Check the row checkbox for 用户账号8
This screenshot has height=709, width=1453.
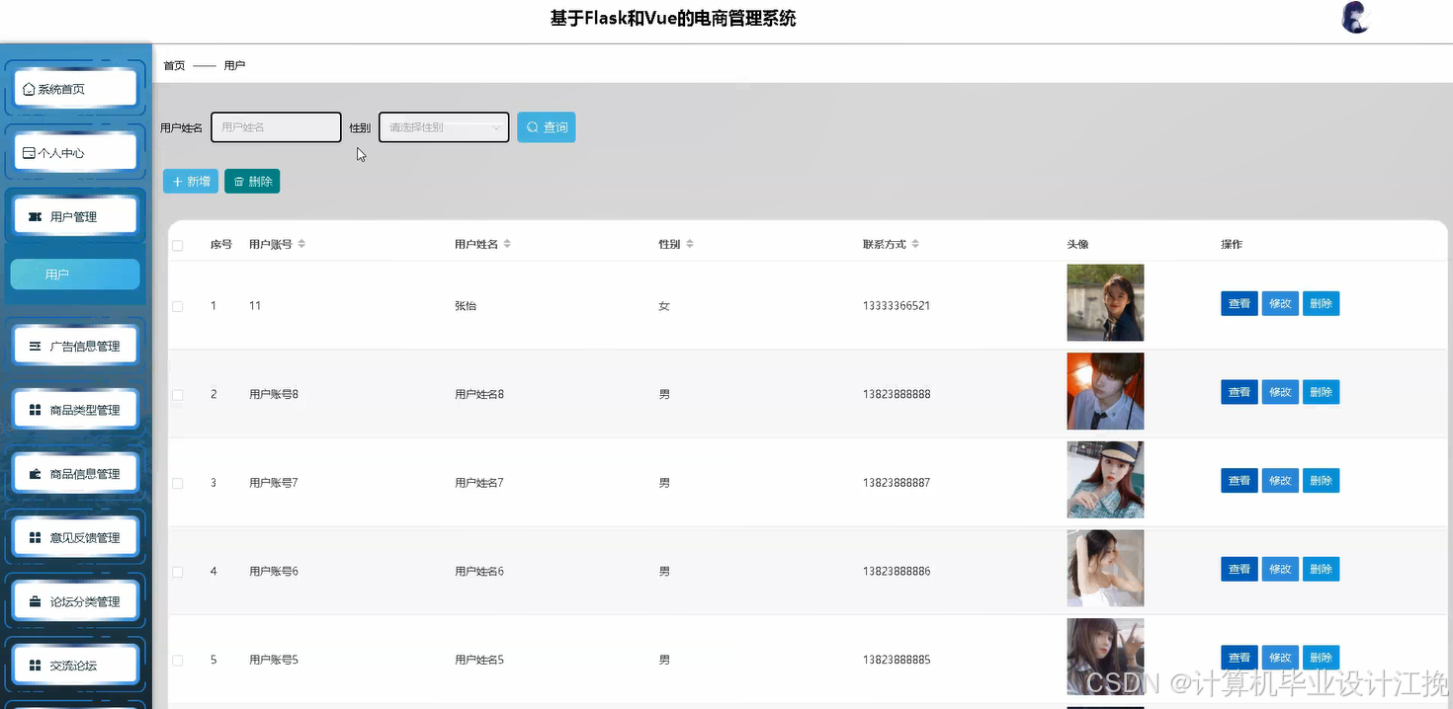point(178,395)
